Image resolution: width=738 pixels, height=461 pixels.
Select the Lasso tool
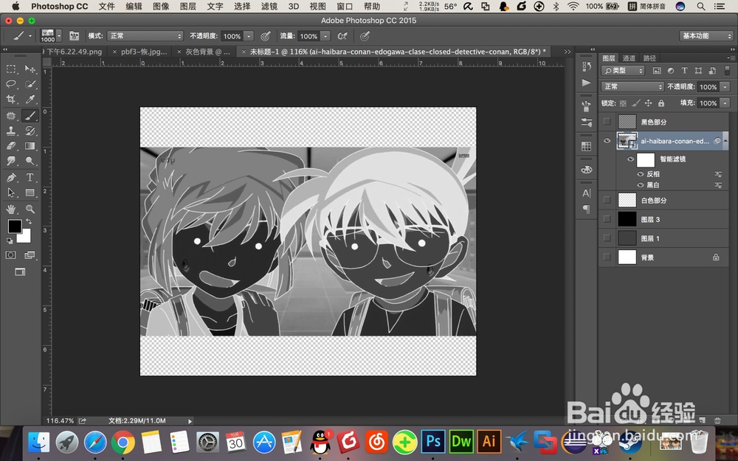pyautogui.click(x=11, y=84)
